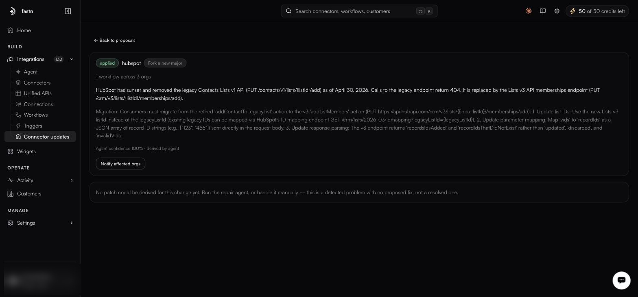Viewport: 638px width, 297px height.
Task: Collapse the sidebar panel icon
Action: click(x=68, y=11)
